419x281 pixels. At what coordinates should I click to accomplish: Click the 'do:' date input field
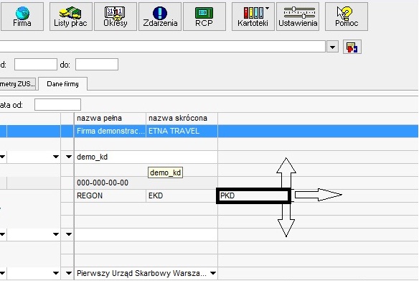point(97,65)
